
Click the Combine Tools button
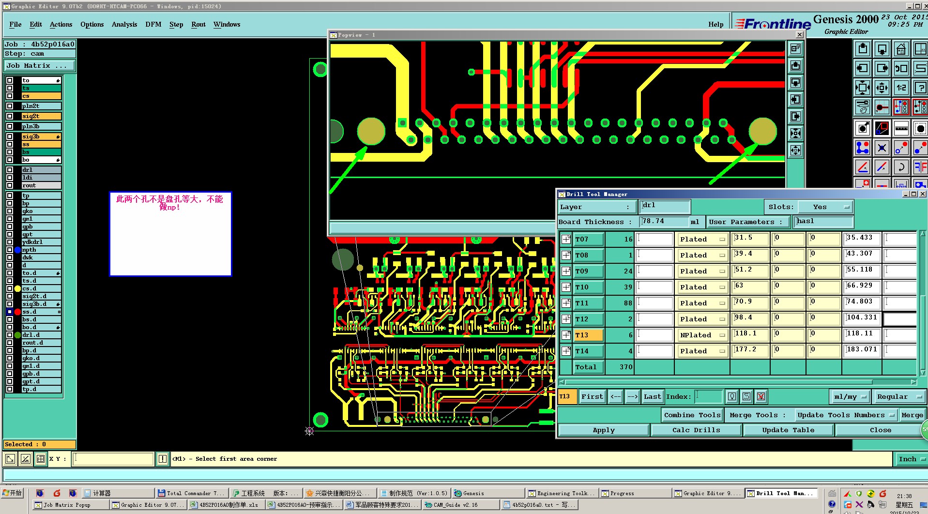(x=692, y=415)
